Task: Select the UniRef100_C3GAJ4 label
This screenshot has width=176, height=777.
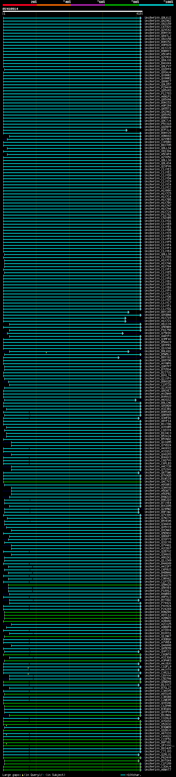Action: (x=158, y=767)
